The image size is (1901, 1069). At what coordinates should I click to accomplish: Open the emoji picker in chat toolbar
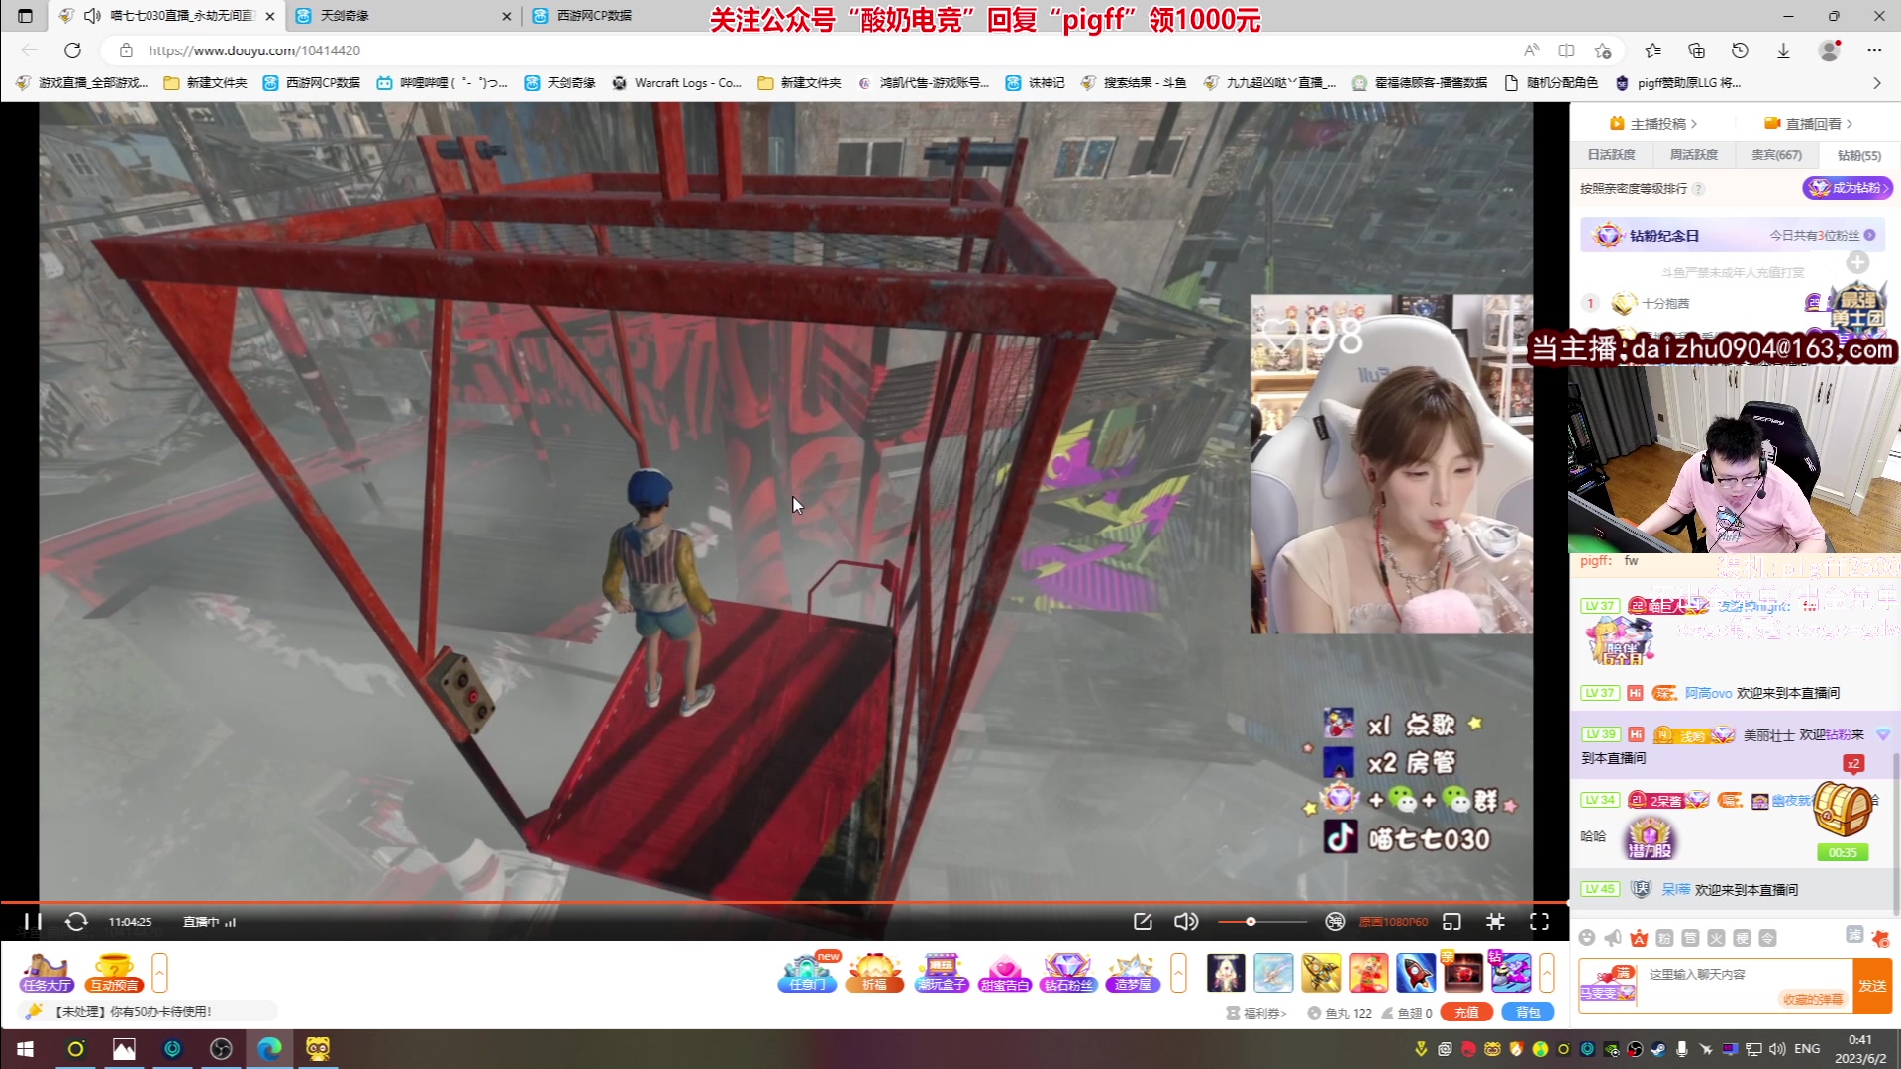pyautogui.click(x=1587, y=938)
